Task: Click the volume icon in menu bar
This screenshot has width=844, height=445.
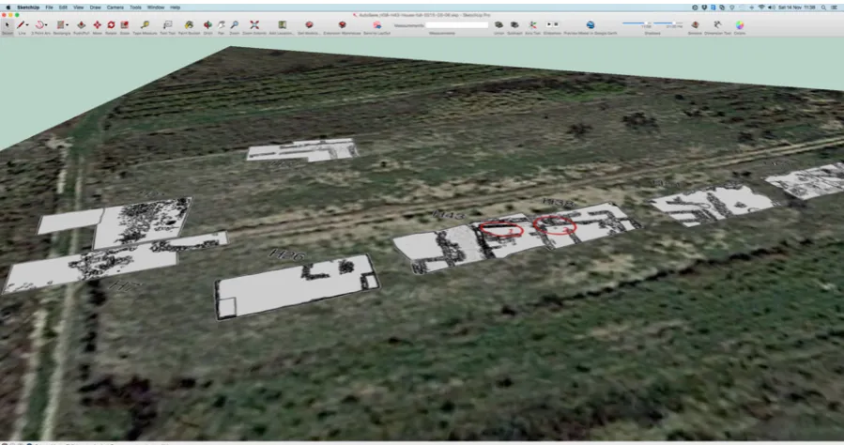Action: click(772, 8)
